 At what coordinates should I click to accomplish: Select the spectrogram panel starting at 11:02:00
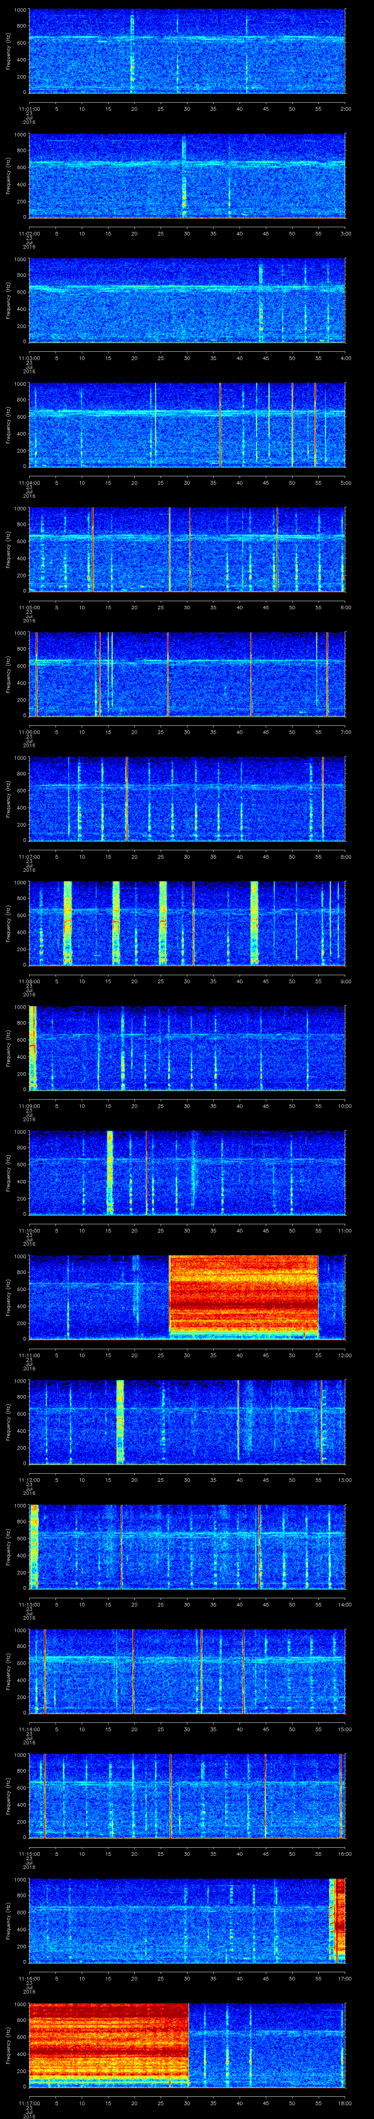(187, 176)
